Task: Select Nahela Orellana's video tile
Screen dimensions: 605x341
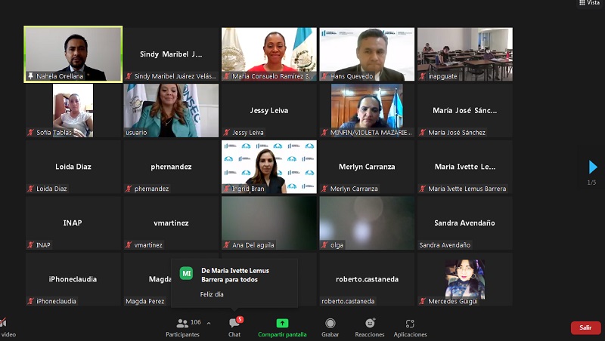Action: coord(73,53)
